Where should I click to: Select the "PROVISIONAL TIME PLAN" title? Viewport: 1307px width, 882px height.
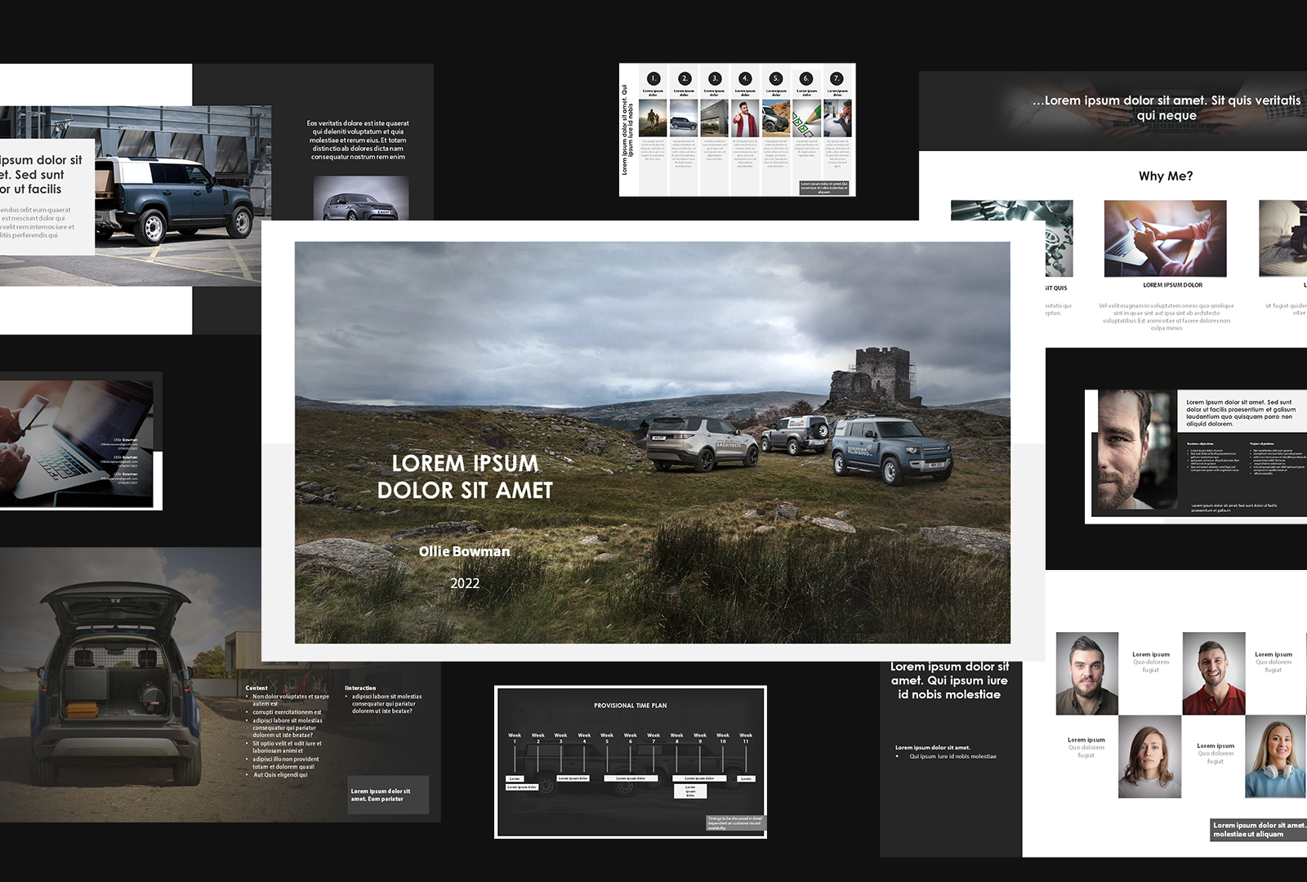point(631,706)
